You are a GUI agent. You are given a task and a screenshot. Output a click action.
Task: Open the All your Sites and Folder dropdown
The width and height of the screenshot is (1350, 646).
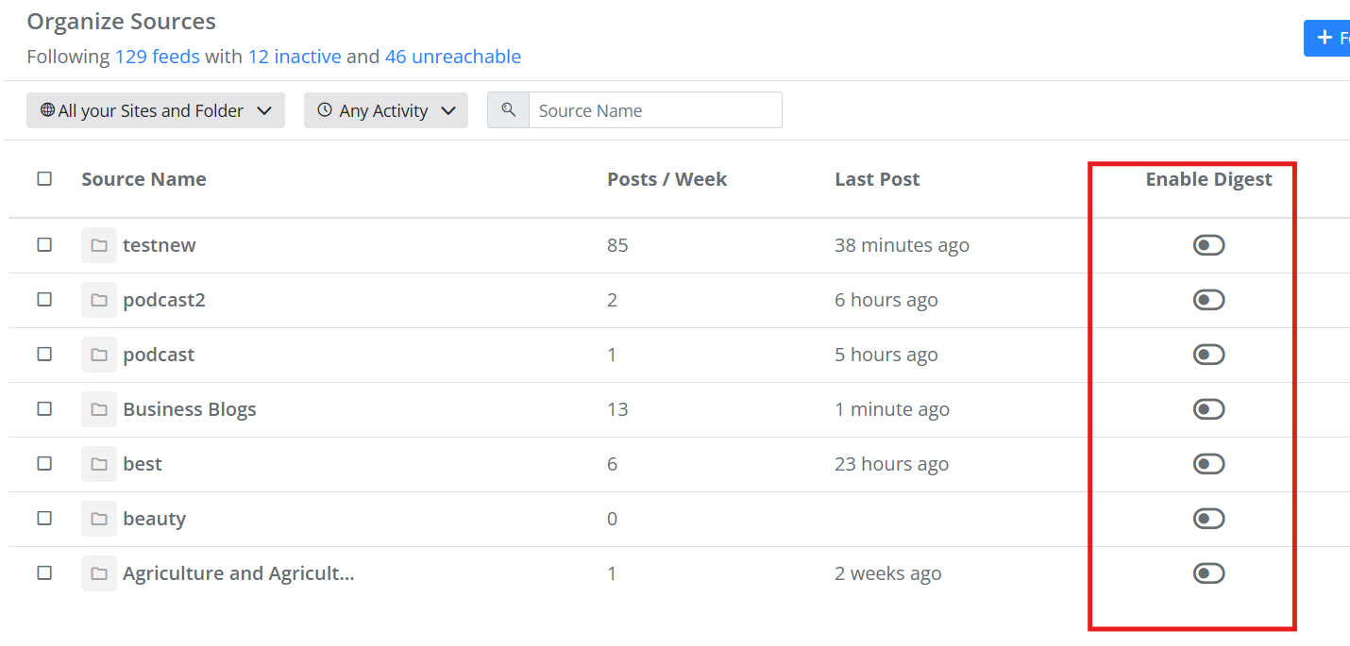point(156,110)
